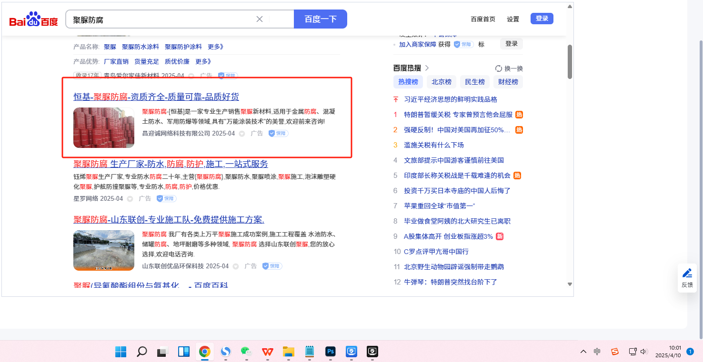703x362 pixels.
Task: Launch Photoshop from the taskbar
Action: click(330, 352)
